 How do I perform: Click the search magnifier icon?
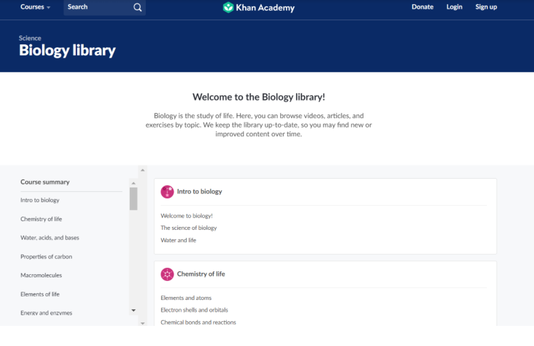pyautogui.click(x=137, y=7)
